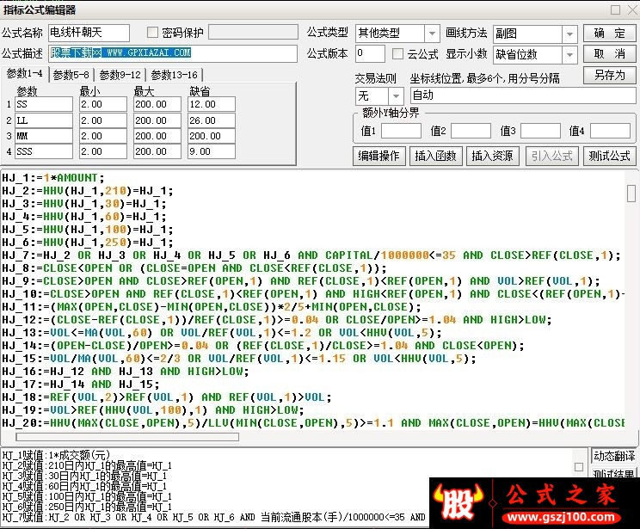Click the maximize window icon
The height and width of the screenshot is (529, 640).
[616, 9]
